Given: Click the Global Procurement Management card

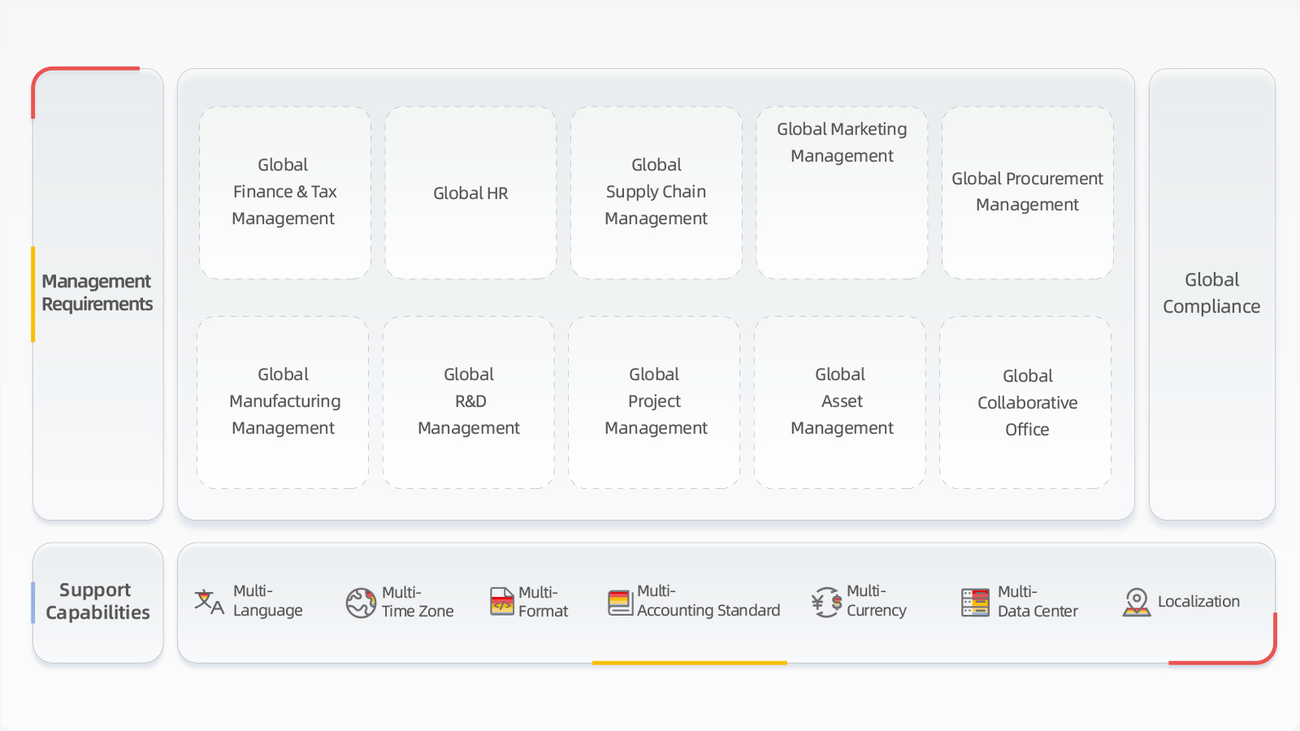Looking at the screenshot, I should coord(1027,192).
